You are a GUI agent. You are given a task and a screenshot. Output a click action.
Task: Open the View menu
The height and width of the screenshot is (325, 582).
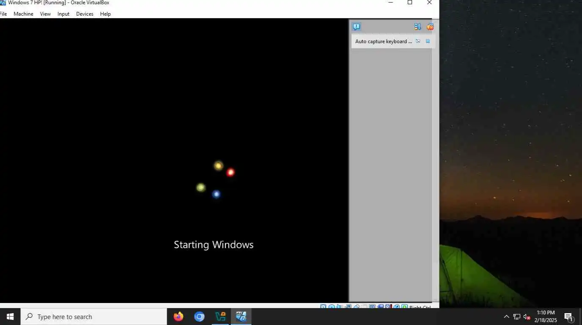click(45, 14)
